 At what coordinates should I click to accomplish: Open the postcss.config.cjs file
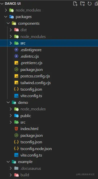click(x=35, y=76)
